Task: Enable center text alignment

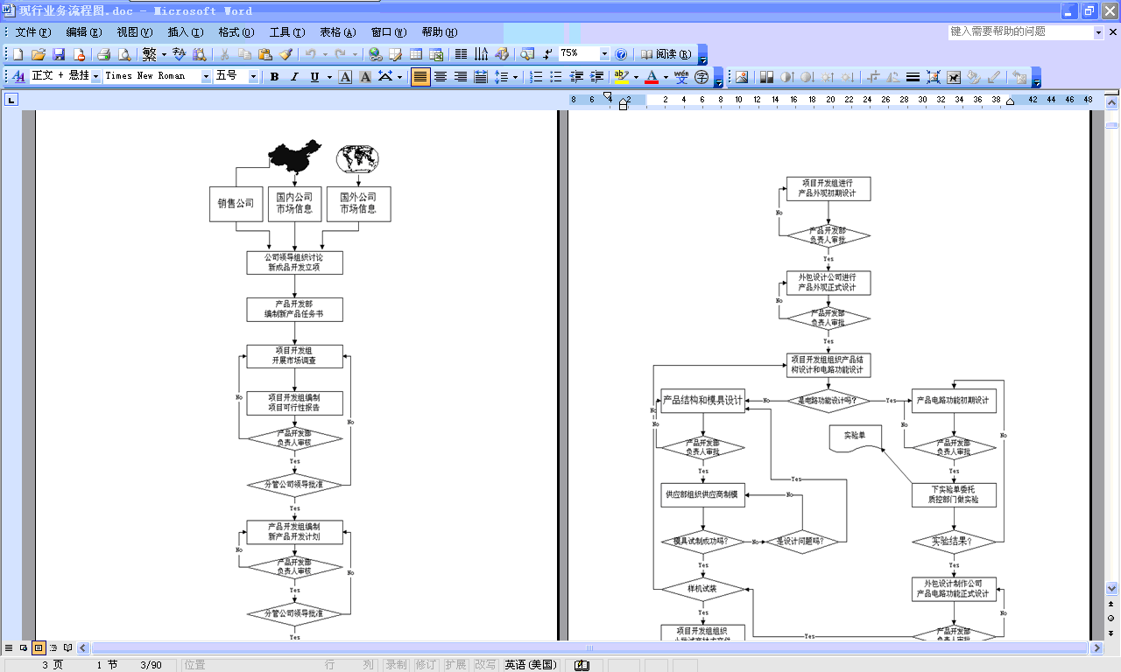Action: (x=441, y=77)
